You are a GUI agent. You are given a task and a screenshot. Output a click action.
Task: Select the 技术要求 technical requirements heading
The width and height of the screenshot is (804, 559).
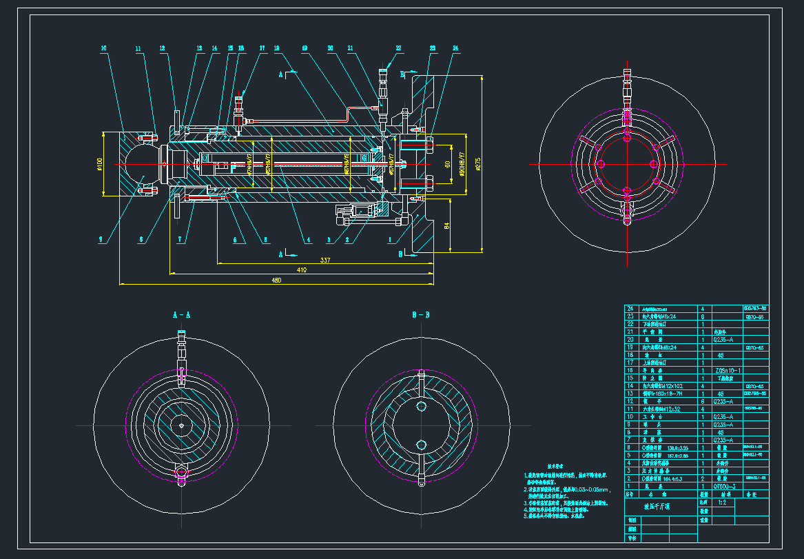(x=556, y=467)
